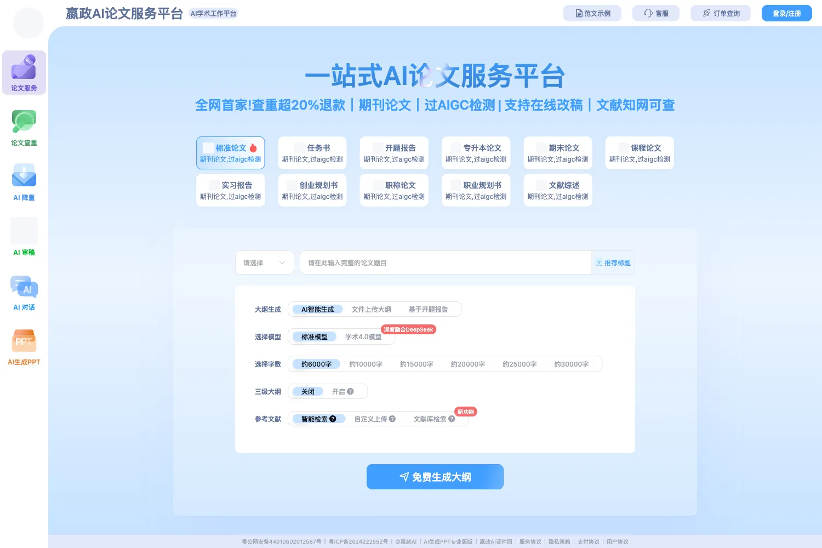Open the AI生成PPT专业版 footer link

pos(448,542)
